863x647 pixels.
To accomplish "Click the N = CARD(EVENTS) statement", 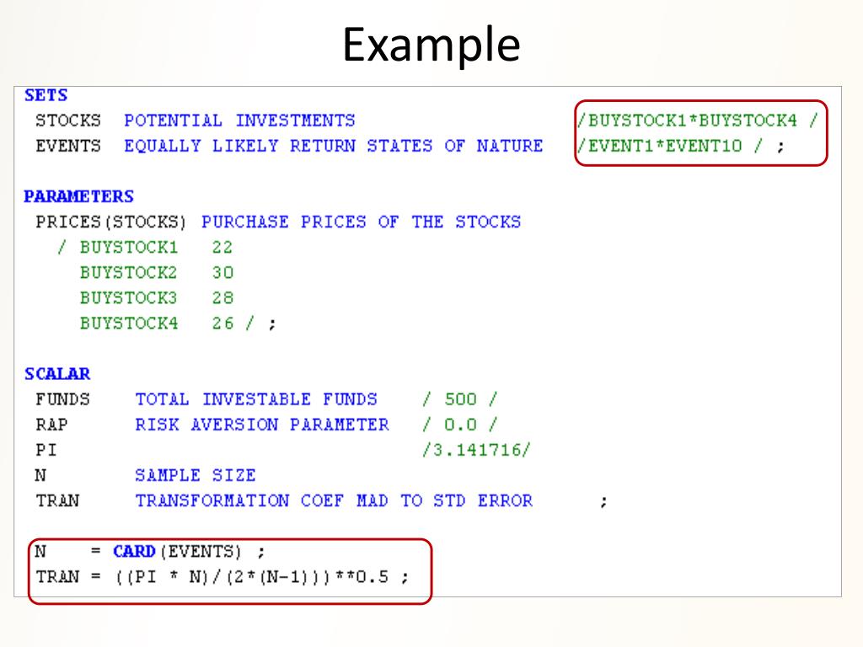I will (x=150, y=551).
